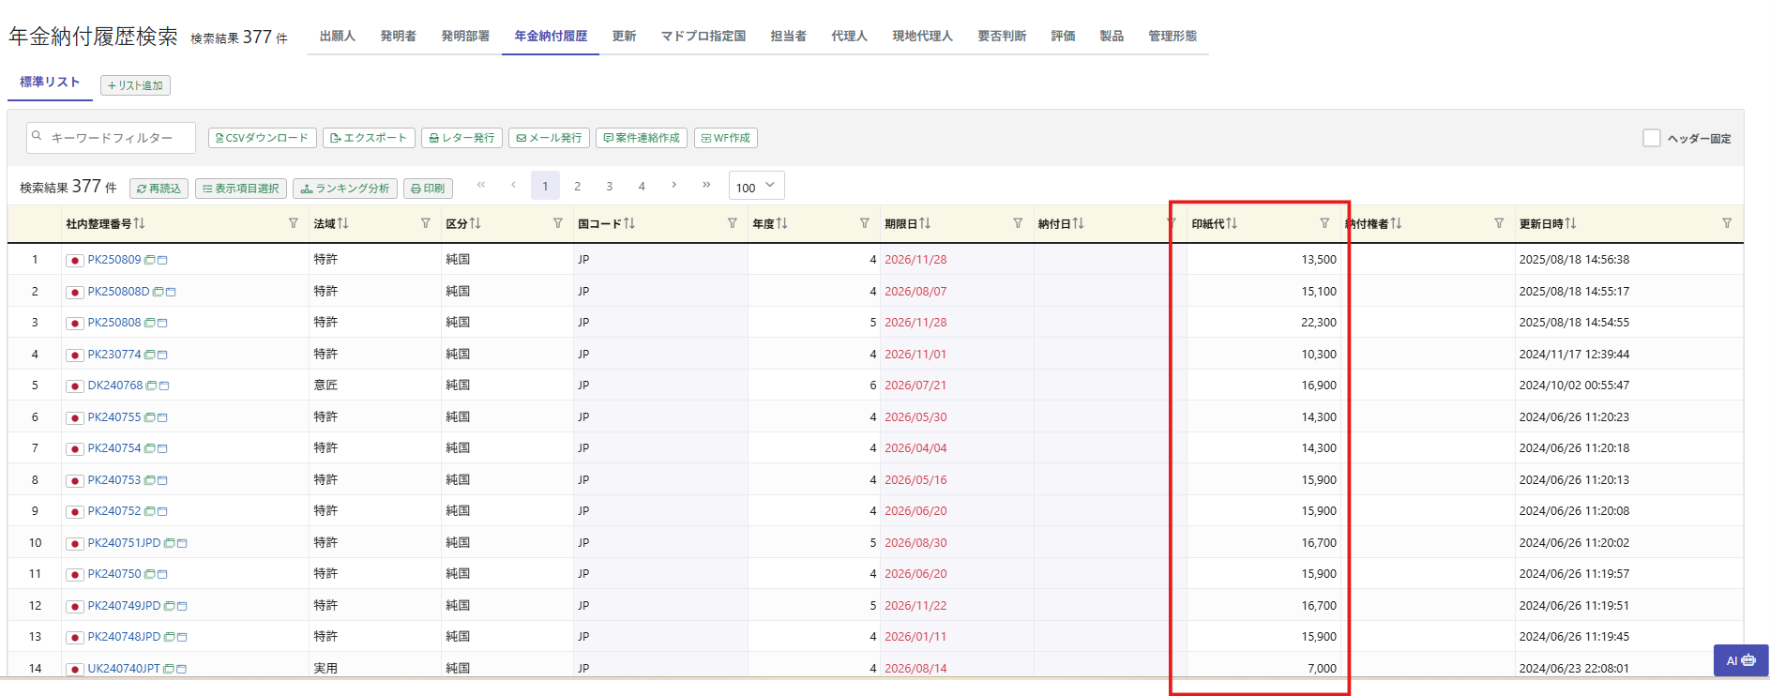Click filter icon in 更新日時 column header
This screenshot has height=696, width=1770.
point(1727,223)
